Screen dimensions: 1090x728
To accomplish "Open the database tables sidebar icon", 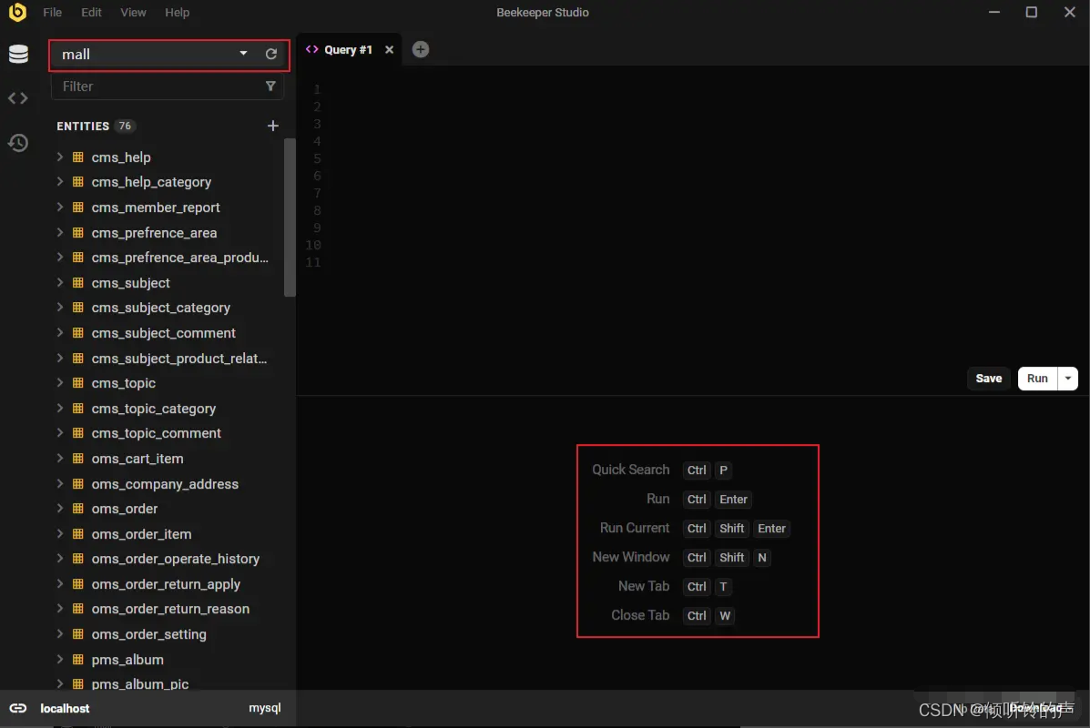I will (x=18, y=54).
